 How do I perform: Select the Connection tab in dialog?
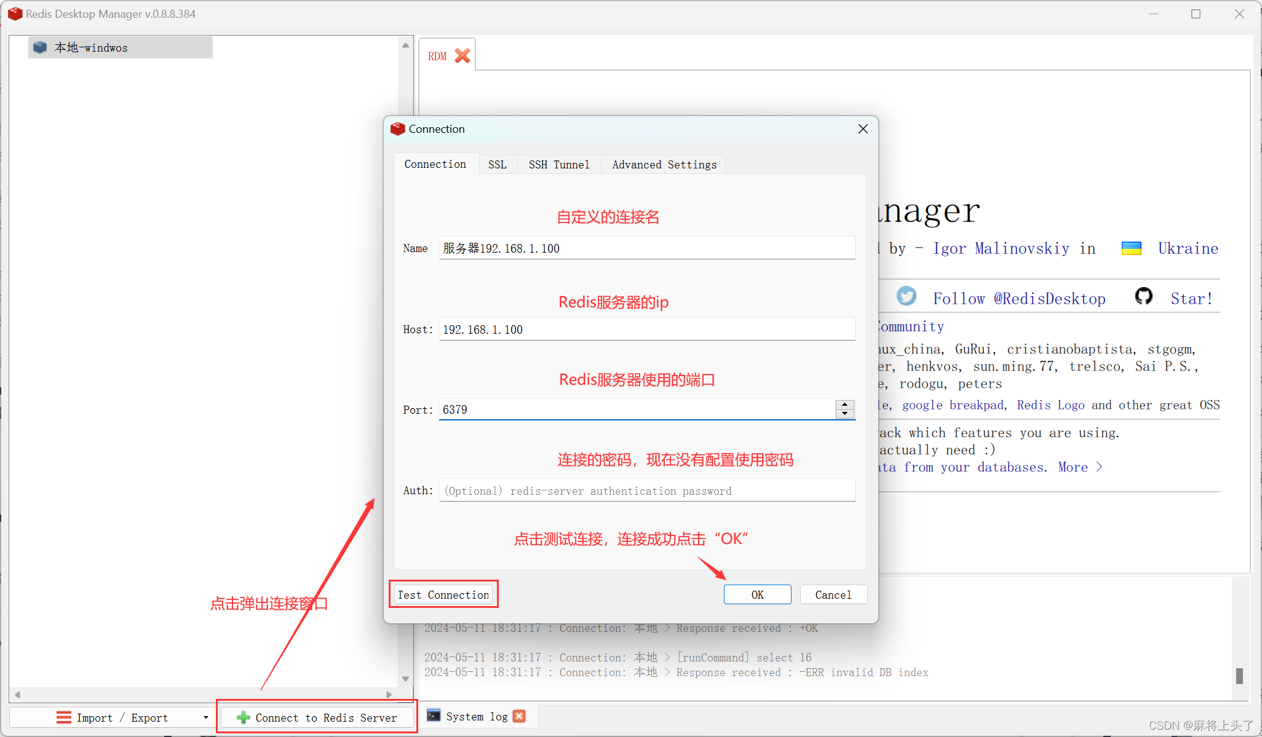(435, 164)
